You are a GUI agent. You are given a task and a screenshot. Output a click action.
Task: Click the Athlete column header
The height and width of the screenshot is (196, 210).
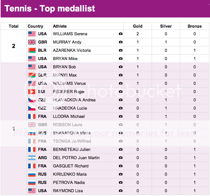coord(60,26)
